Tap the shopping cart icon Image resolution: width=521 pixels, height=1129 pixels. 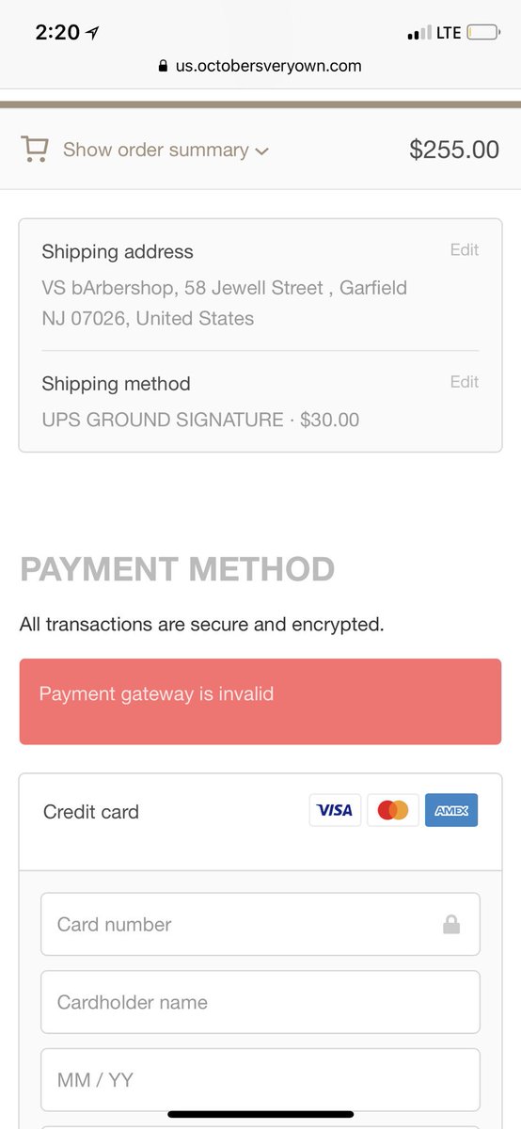[x=35, y=150]
